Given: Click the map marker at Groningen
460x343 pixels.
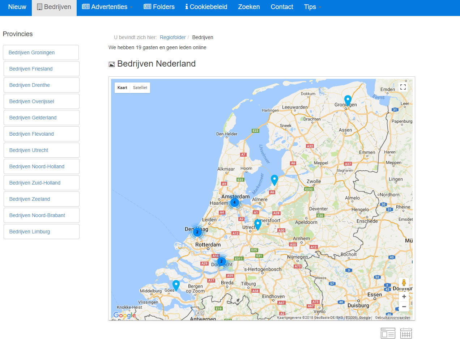Looking at the screenshot, I should coord(348,100).
